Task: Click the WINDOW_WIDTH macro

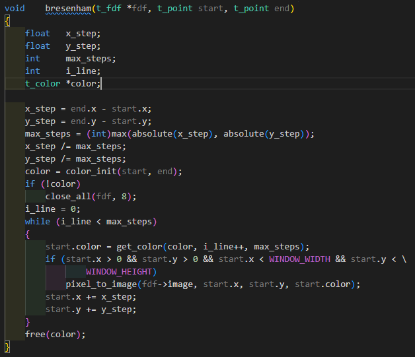Action: point(299,259)
